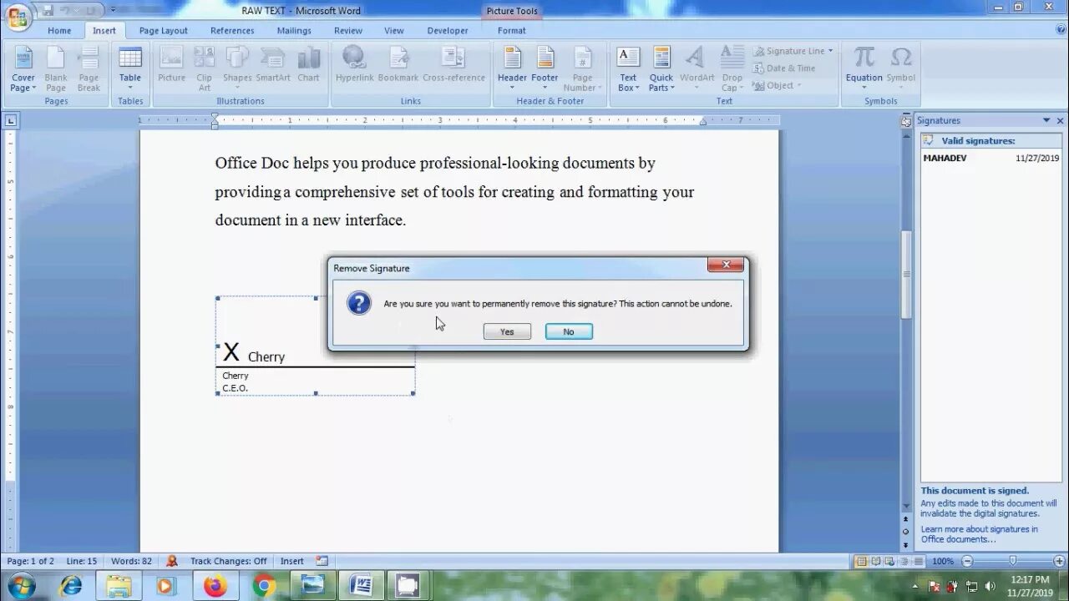Click the Hyperlink icon
The image size is (1069, 601).
coord(354,65)
